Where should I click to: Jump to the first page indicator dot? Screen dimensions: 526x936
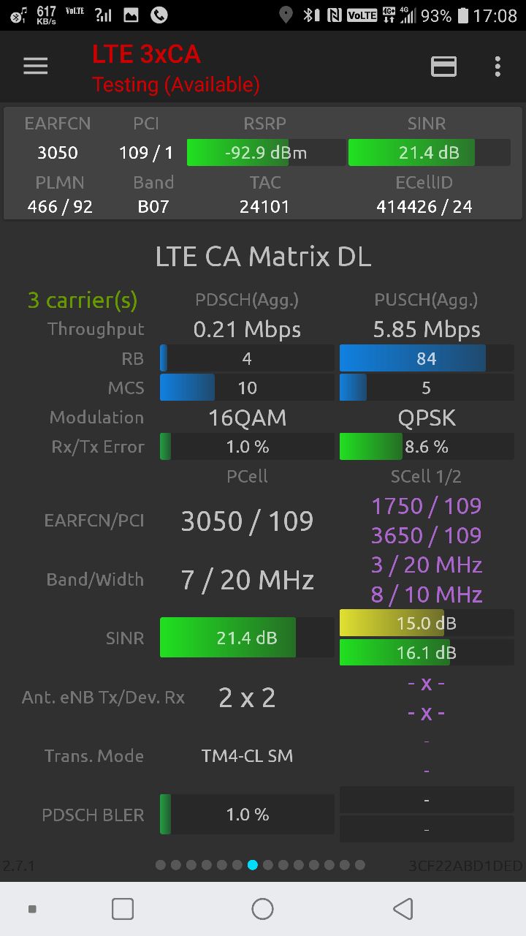point(161,865)
